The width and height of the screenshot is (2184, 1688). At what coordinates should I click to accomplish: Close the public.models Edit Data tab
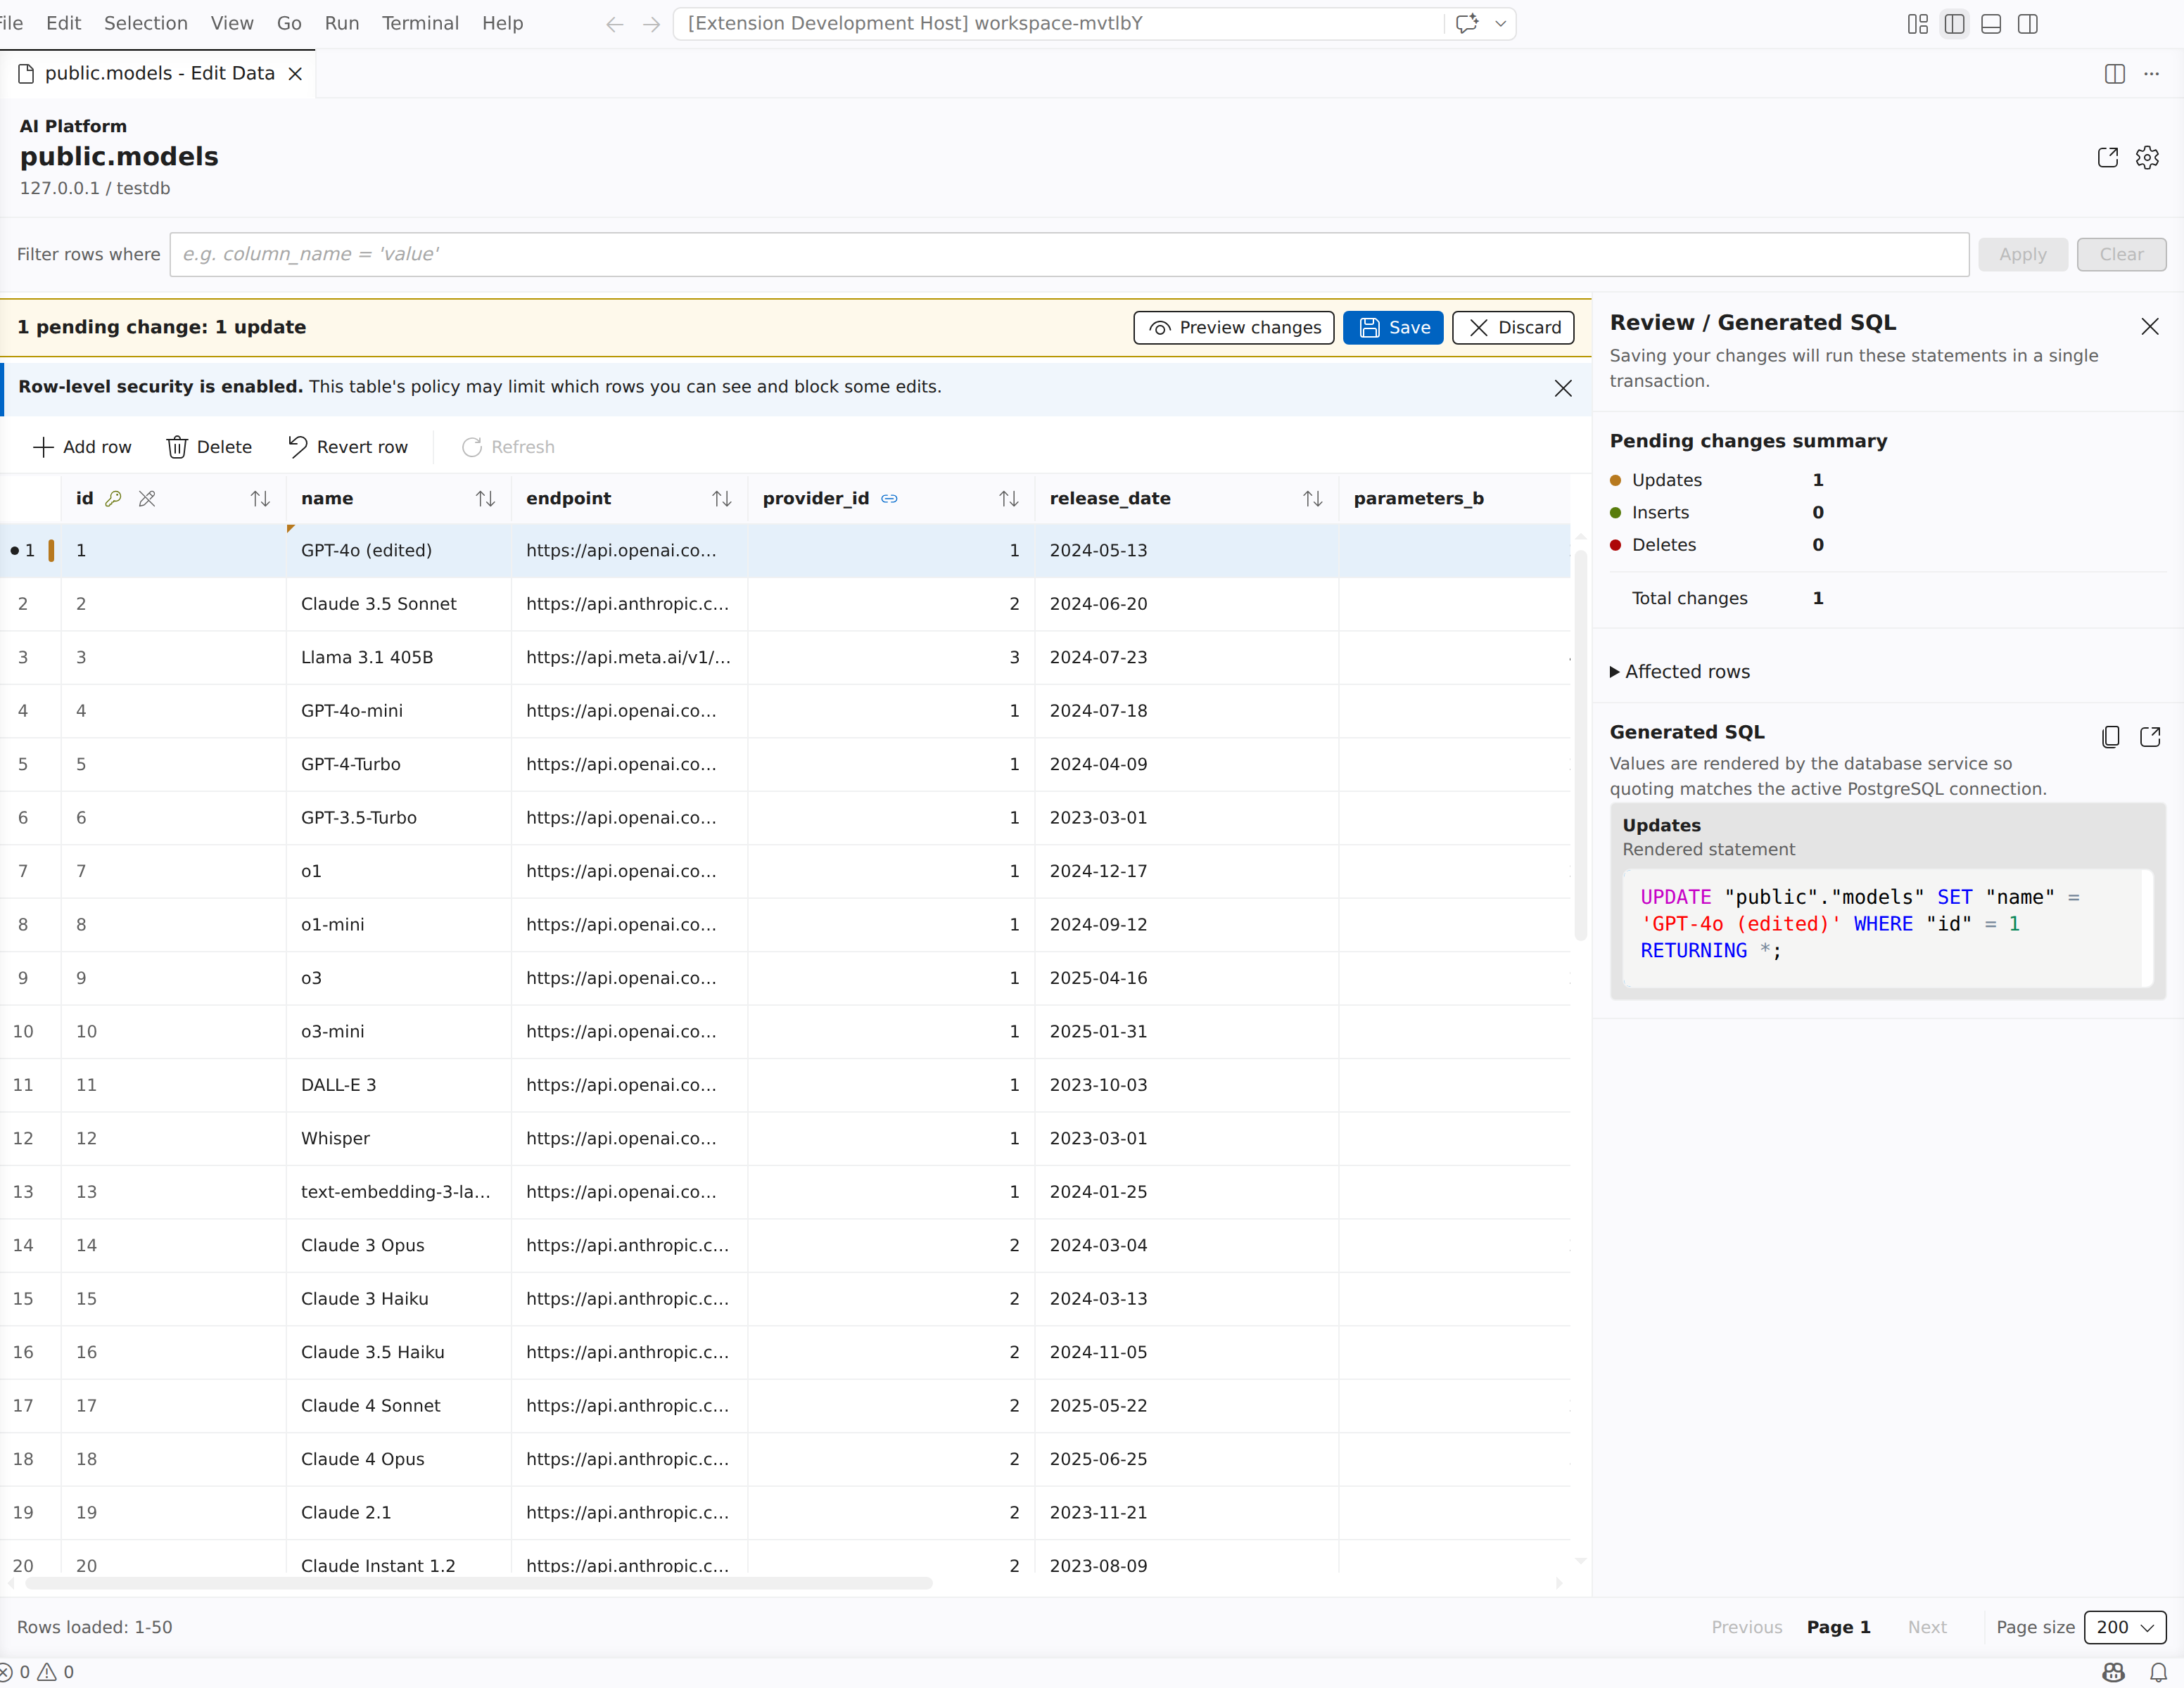295,74
